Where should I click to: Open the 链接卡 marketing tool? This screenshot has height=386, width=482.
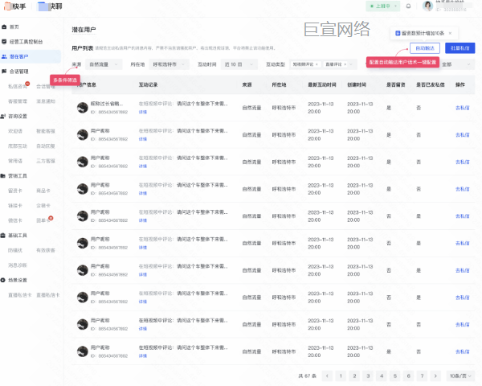[x=15, y=206]
